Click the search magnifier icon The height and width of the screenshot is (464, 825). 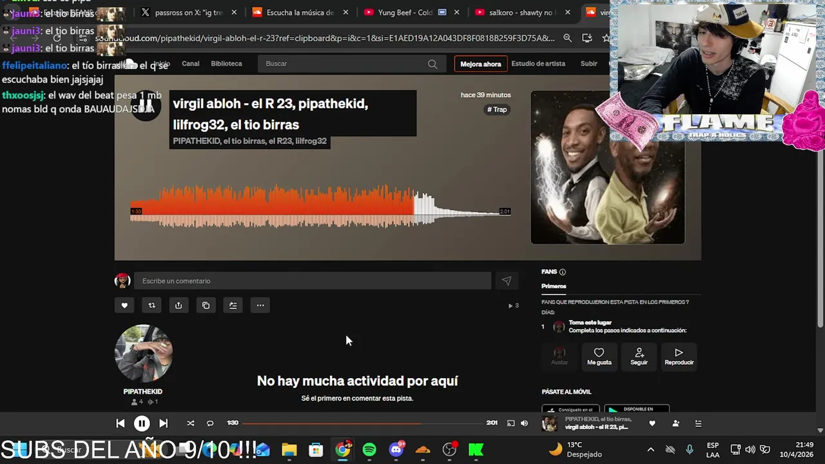tap(432, 64)
